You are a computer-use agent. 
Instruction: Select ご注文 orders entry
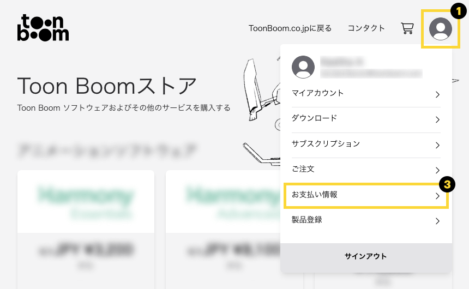tap(303, 169)
